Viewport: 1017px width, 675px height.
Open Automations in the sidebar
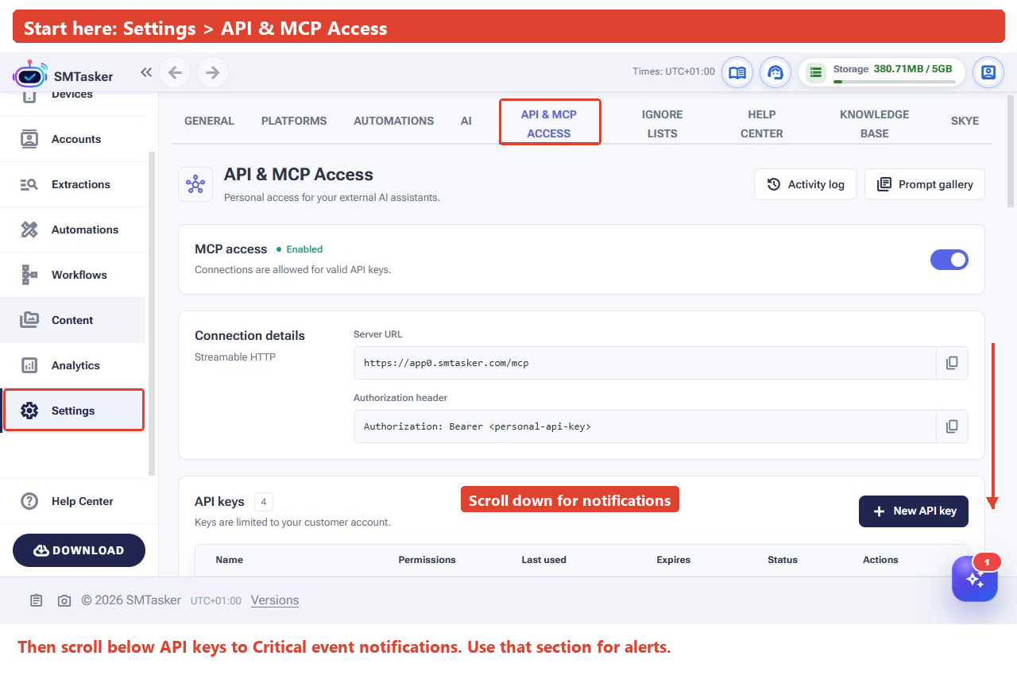73,229
